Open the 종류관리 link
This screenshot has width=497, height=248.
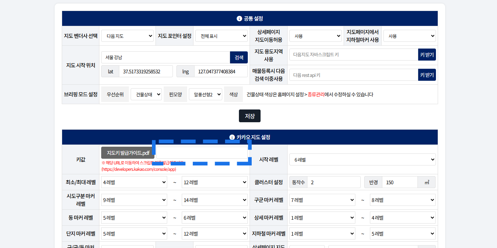(316, 94)
